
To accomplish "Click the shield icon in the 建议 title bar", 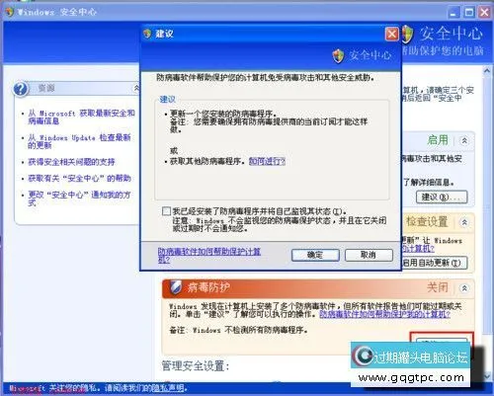I will 147,34.
